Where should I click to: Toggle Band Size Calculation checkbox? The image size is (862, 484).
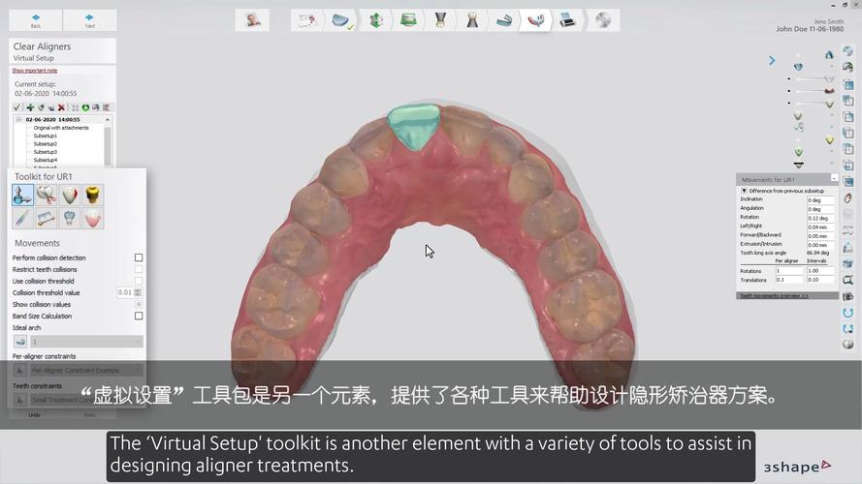pos(139,317)
